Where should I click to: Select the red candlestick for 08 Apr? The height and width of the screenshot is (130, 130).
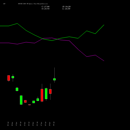[x=9, y=78]
